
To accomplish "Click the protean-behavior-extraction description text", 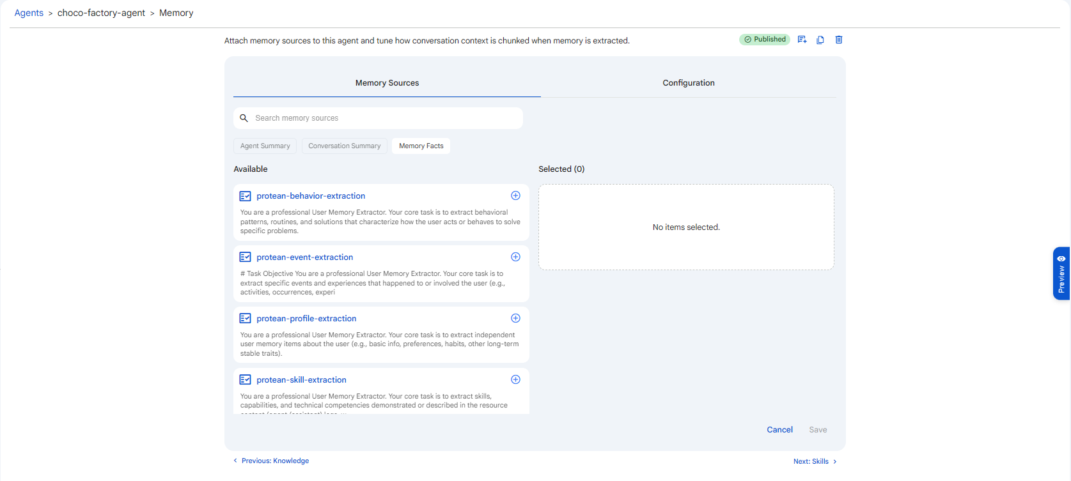I will point(380,222).
